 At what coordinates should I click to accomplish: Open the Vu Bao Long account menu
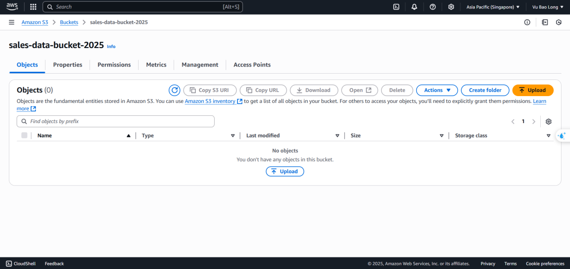548,7
